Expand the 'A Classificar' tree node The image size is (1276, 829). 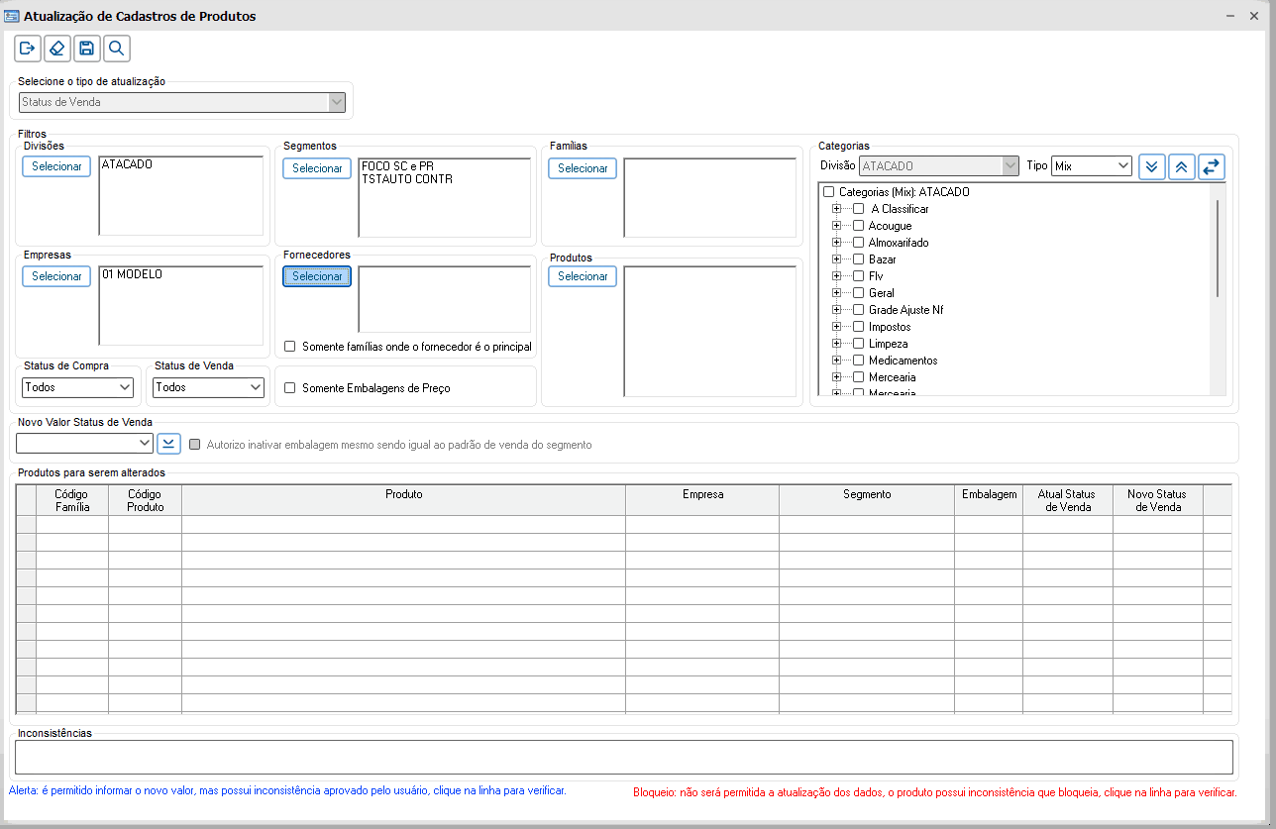click(x=837, y=209)
